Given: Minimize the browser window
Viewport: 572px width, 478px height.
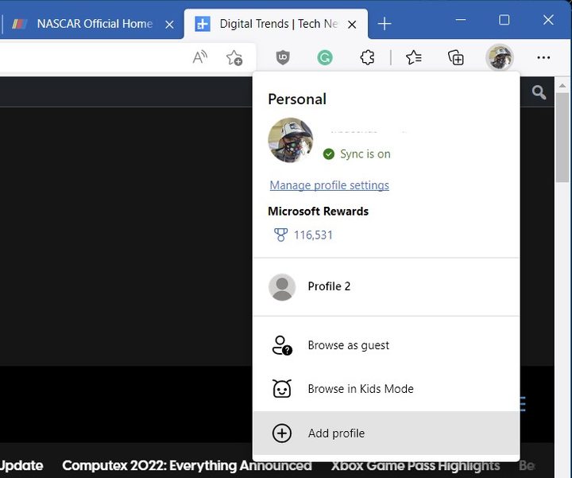Looking at the screenshot, I should 461,20.
